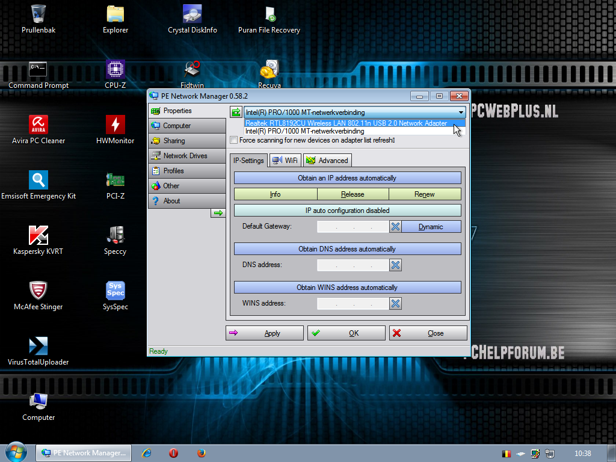Open the Network Drives sidebar section
616x462 pixels.
pyautogui.click(x=187, y=156)
